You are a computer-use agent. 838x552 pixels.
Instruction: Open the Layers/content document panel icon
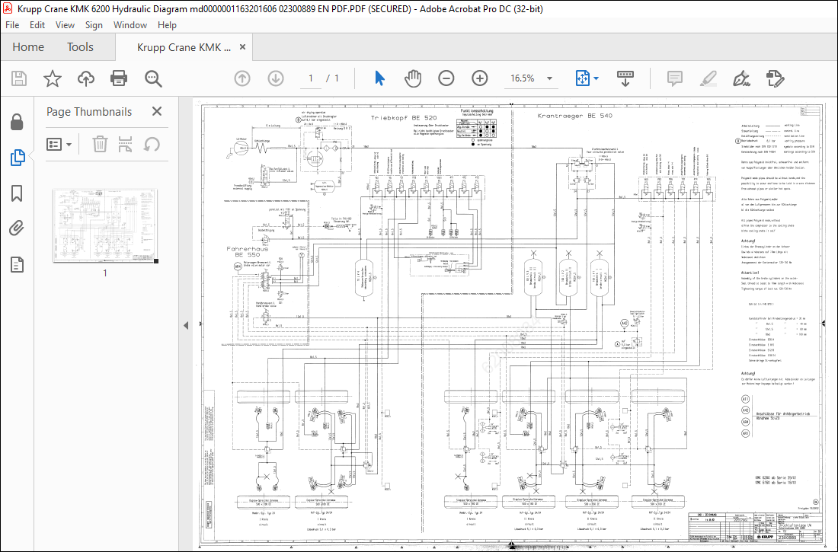click(x=17, y=264)
